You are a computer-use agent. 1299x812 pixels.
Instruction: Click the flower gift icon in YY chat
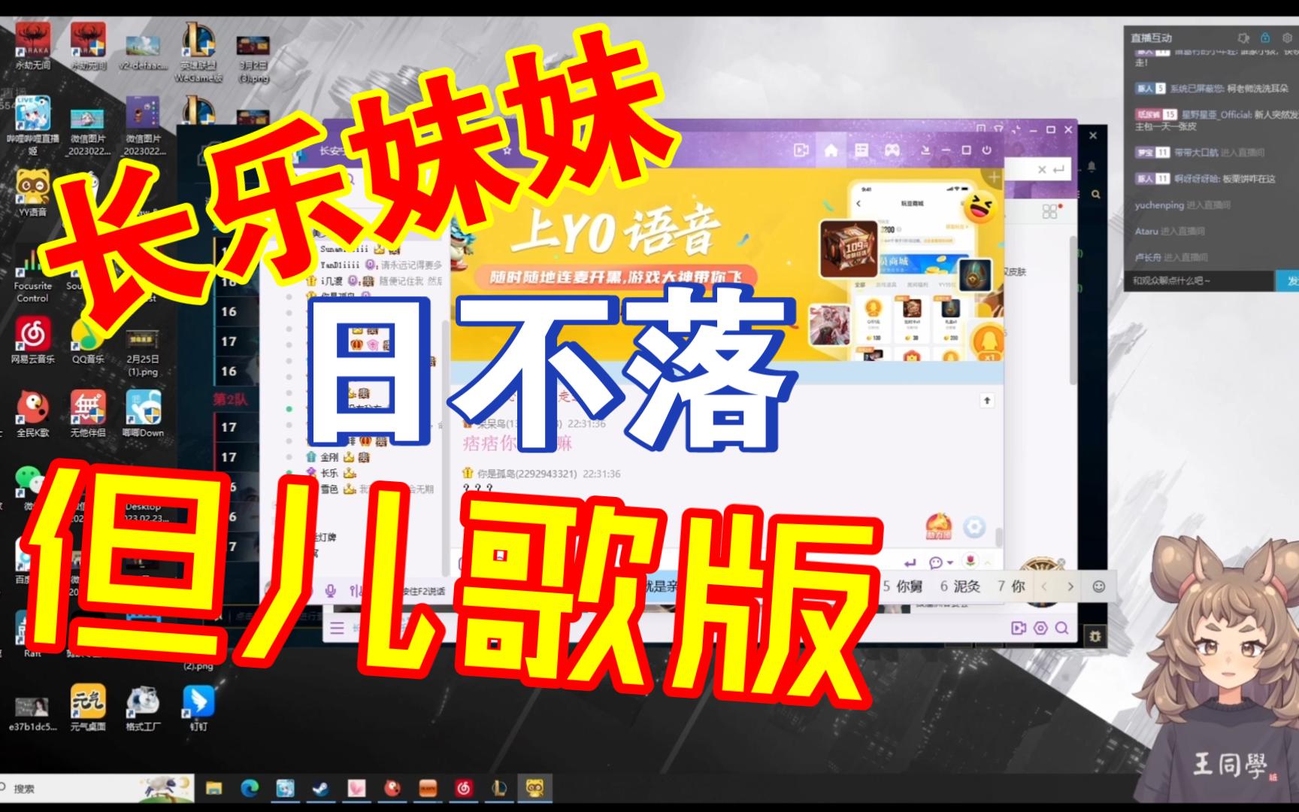click(970, 561)
